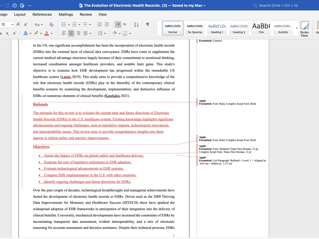The height and width of the screenshot is (239, 319).
Task: Open the Styles Pane
Action: pos(304,29)
